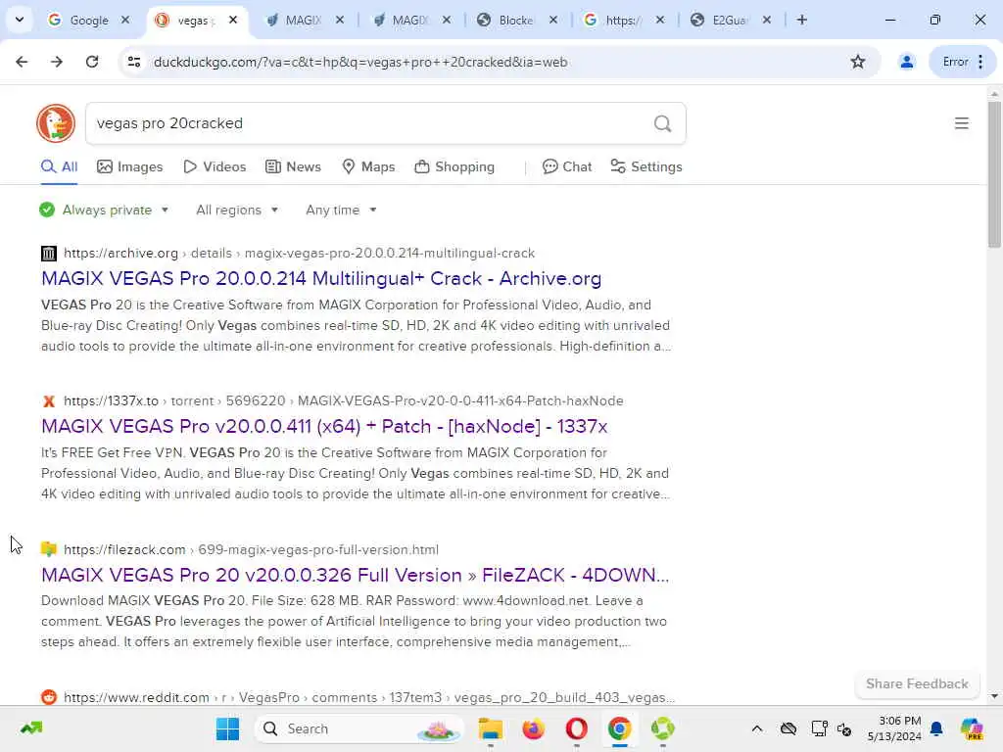This screenshot has width=1003, height=752.
Task: Expand the Any time filter dropdown
Action: pos(341,210)
